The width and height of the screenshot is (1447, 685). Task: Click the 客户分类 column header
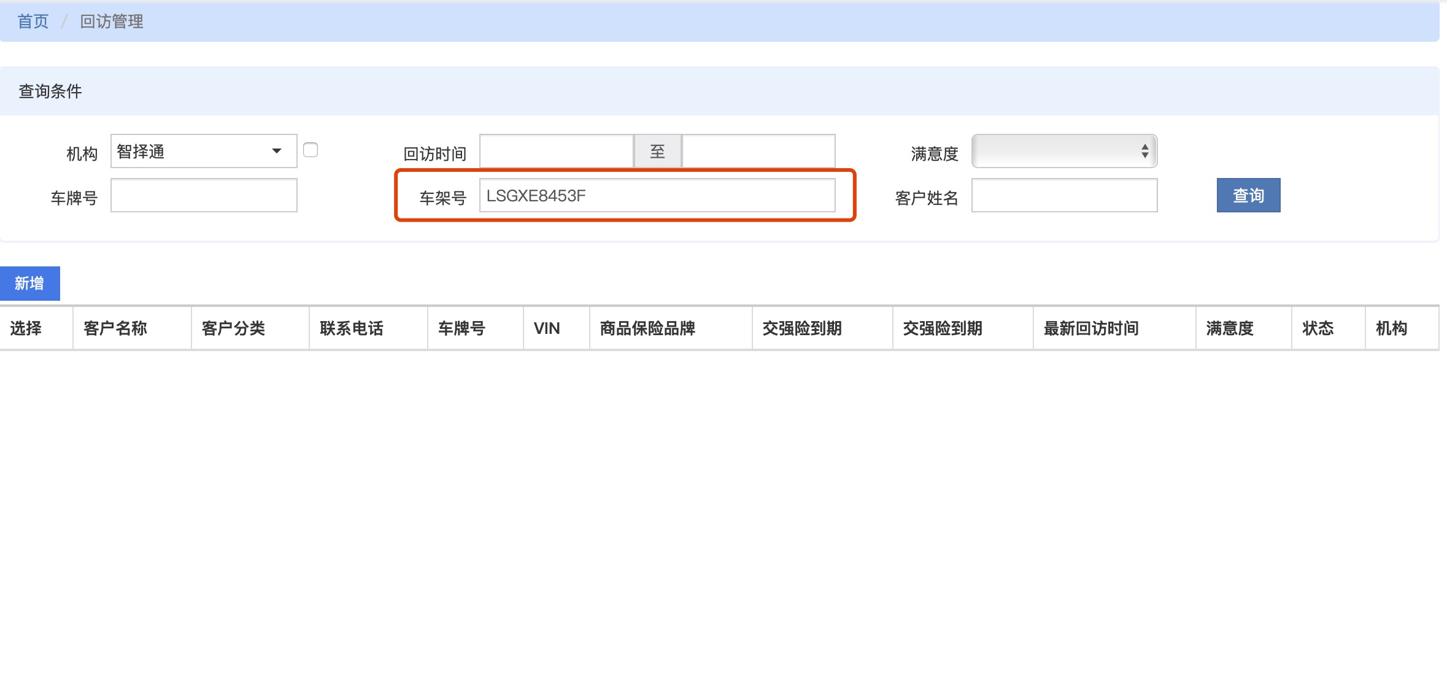click(x=233, y=328)
